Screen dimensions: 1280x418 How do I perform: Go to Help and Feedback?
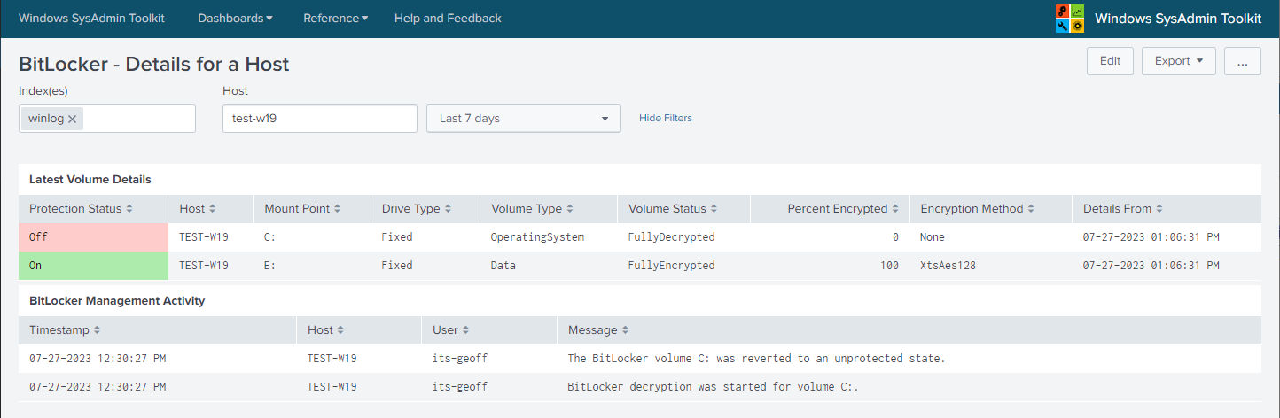click(448, 19)
